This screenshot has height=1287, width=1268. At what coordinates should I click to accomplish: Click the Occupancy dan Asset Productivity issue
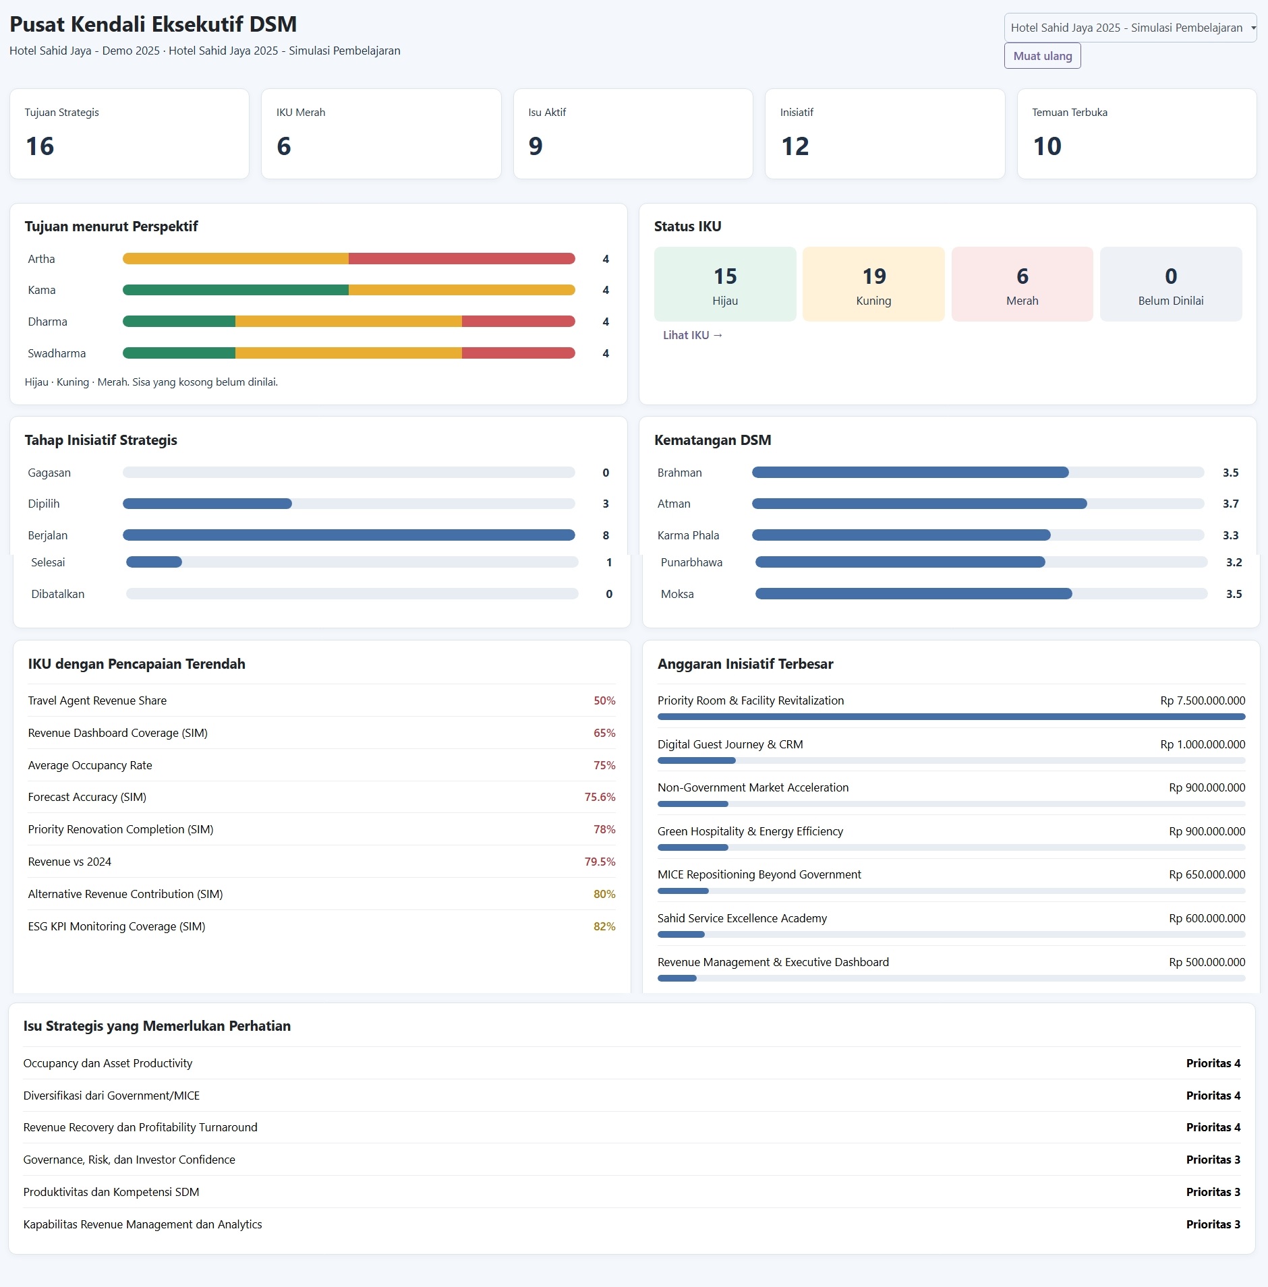pyautogui.click(x=632, y=1063)
